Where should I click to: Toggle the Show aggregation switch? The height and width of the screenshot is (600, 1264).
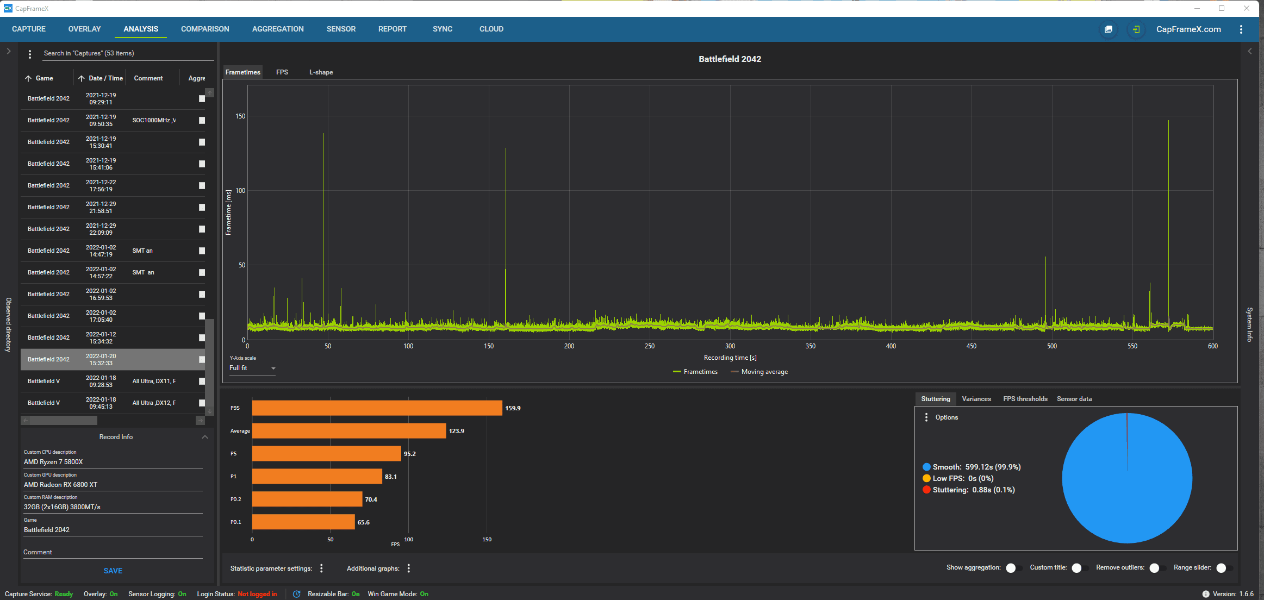pos(1013,568)
